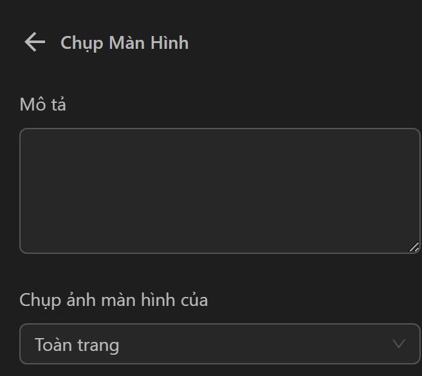The width and height of the screenshot is (422, 376).
Task: Select the screenshot scope dropdown field
Action: [x=219, y=345]
